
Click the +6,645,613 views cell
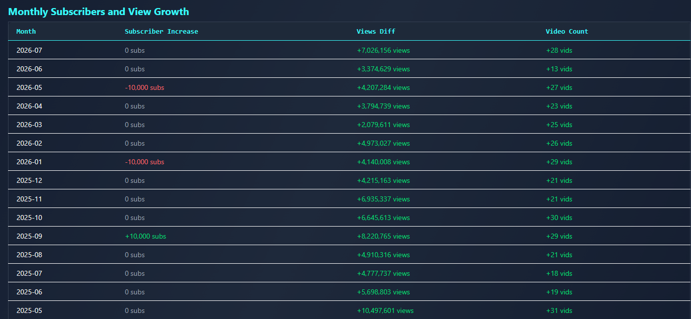point(383,218)
